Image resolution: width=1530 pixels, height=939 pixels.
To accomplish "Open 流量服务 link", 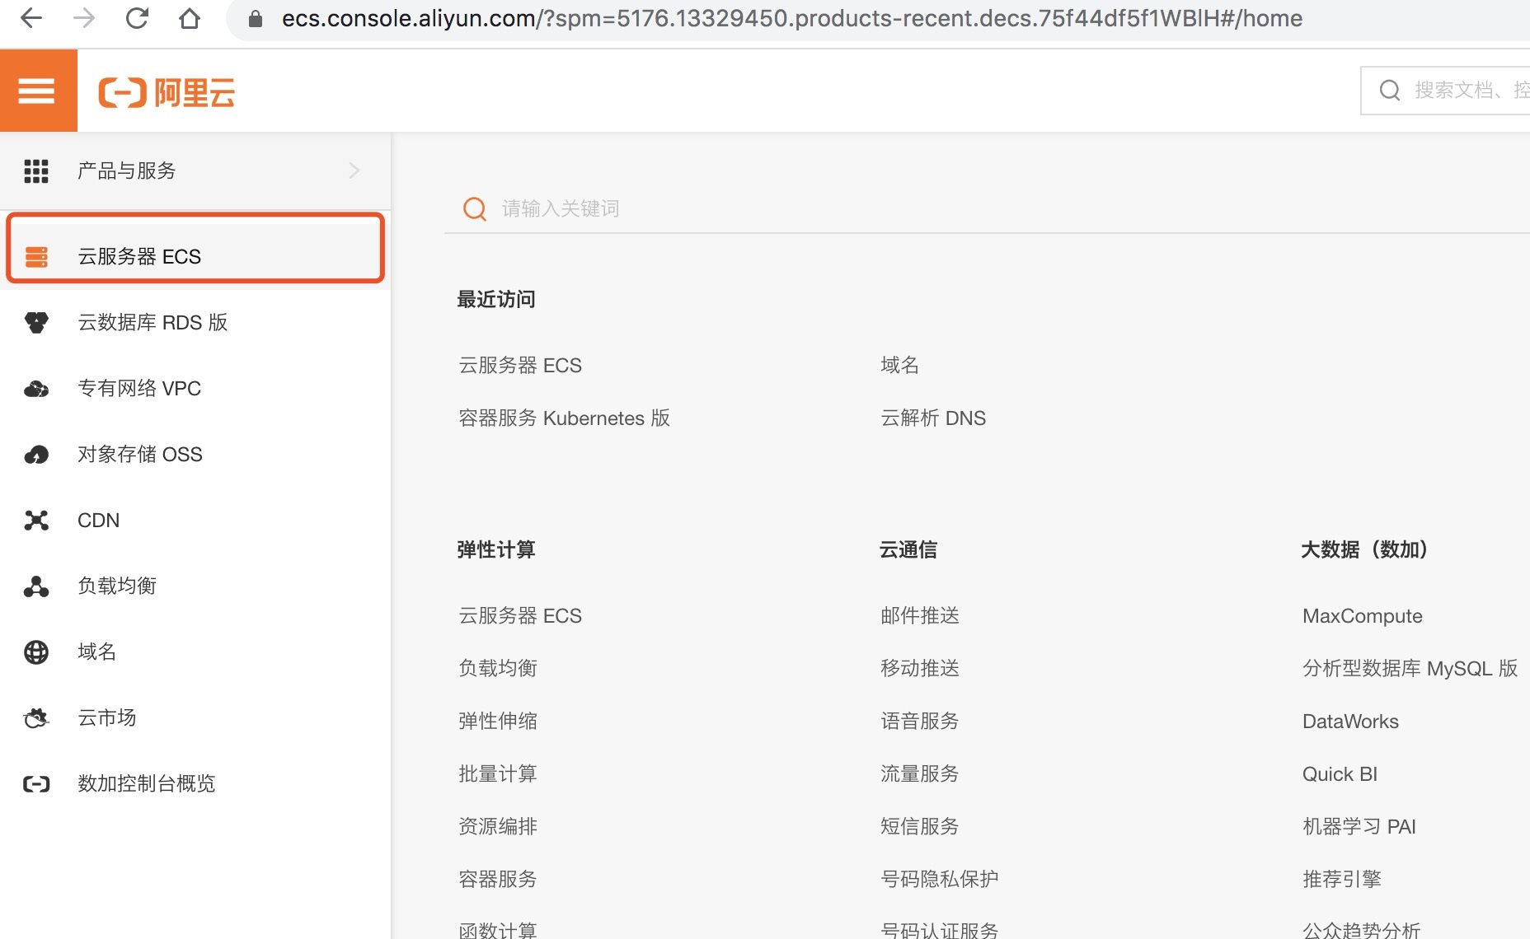I will 920,774.
